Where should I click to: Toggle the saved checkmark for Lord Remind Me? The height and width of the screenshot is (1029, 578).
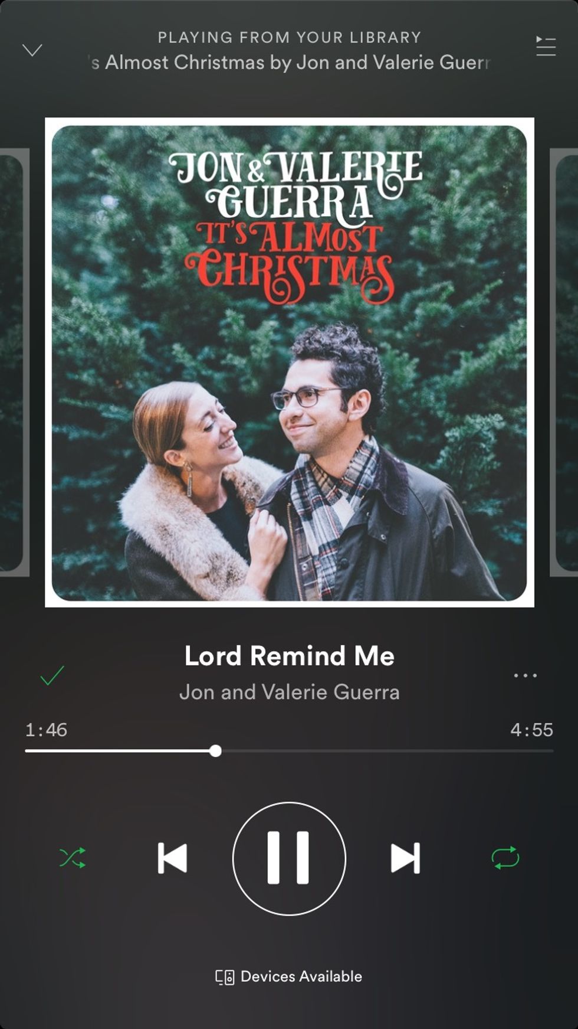52,675
